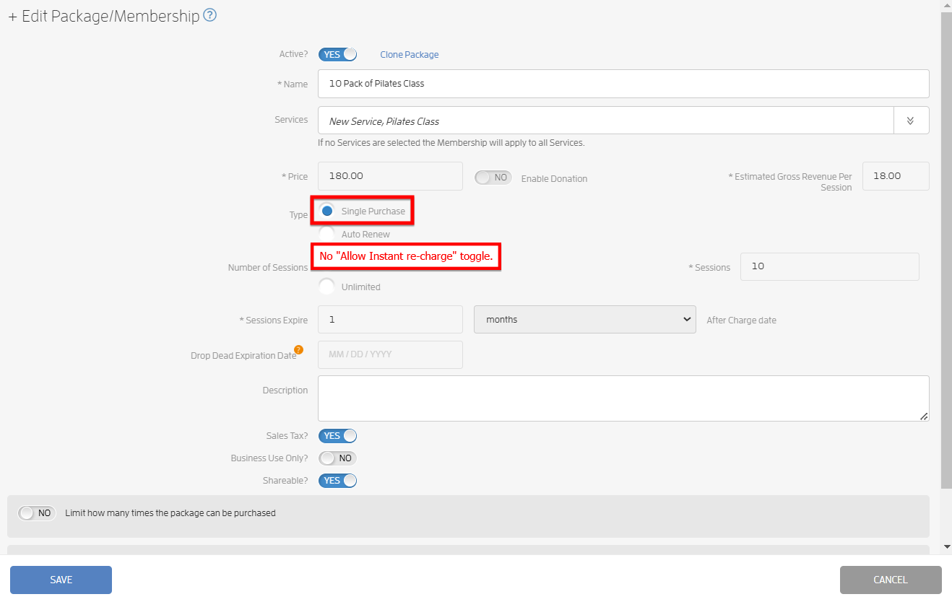Toggle the Active? switch
This screenshot has height=602, width=952.
coord(337,54)
